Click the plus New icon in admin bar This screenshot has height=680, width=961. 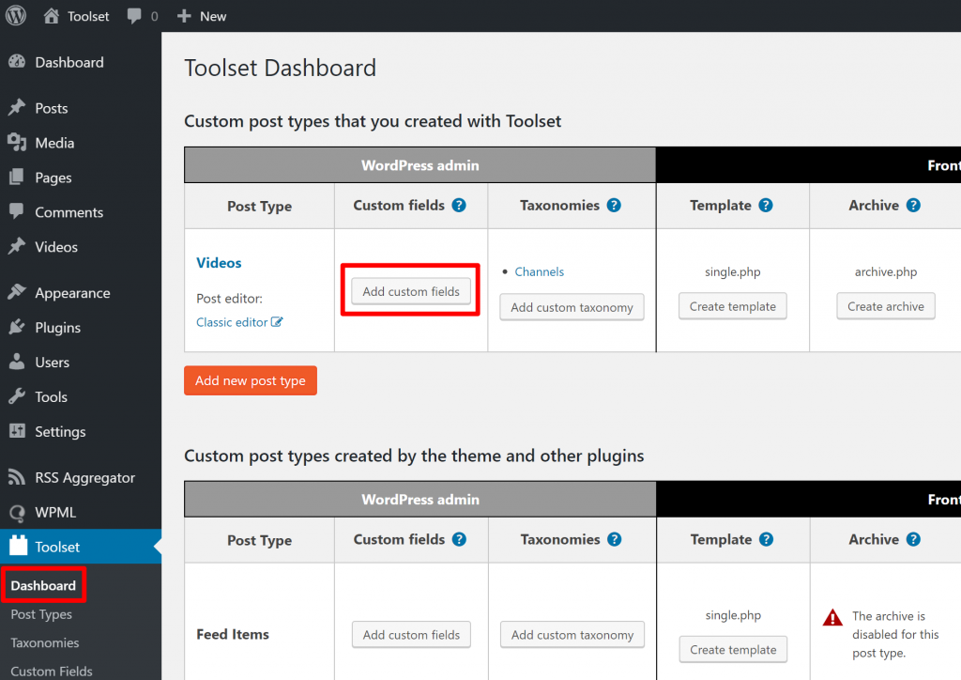184,16
